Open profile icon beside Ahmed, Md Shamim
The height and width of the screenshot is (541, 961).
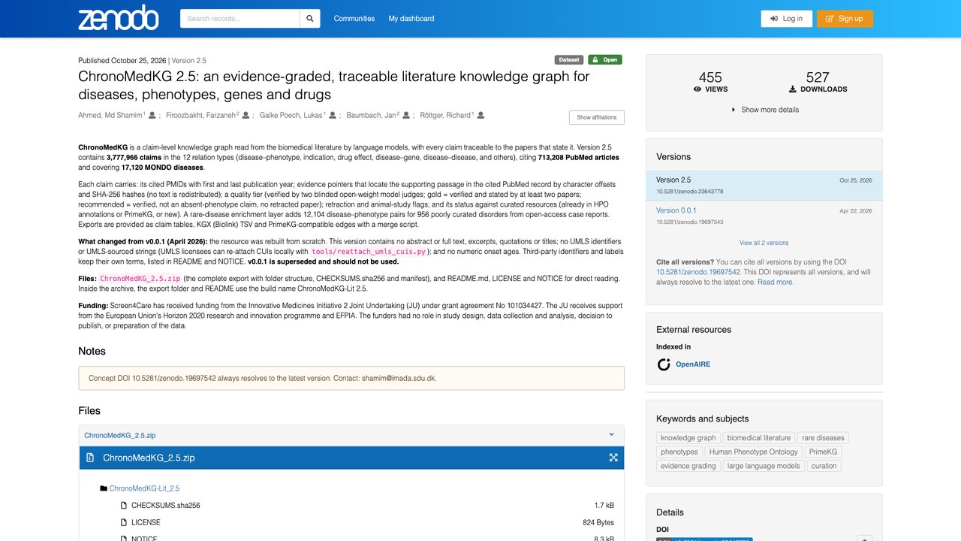click(152, 116)
